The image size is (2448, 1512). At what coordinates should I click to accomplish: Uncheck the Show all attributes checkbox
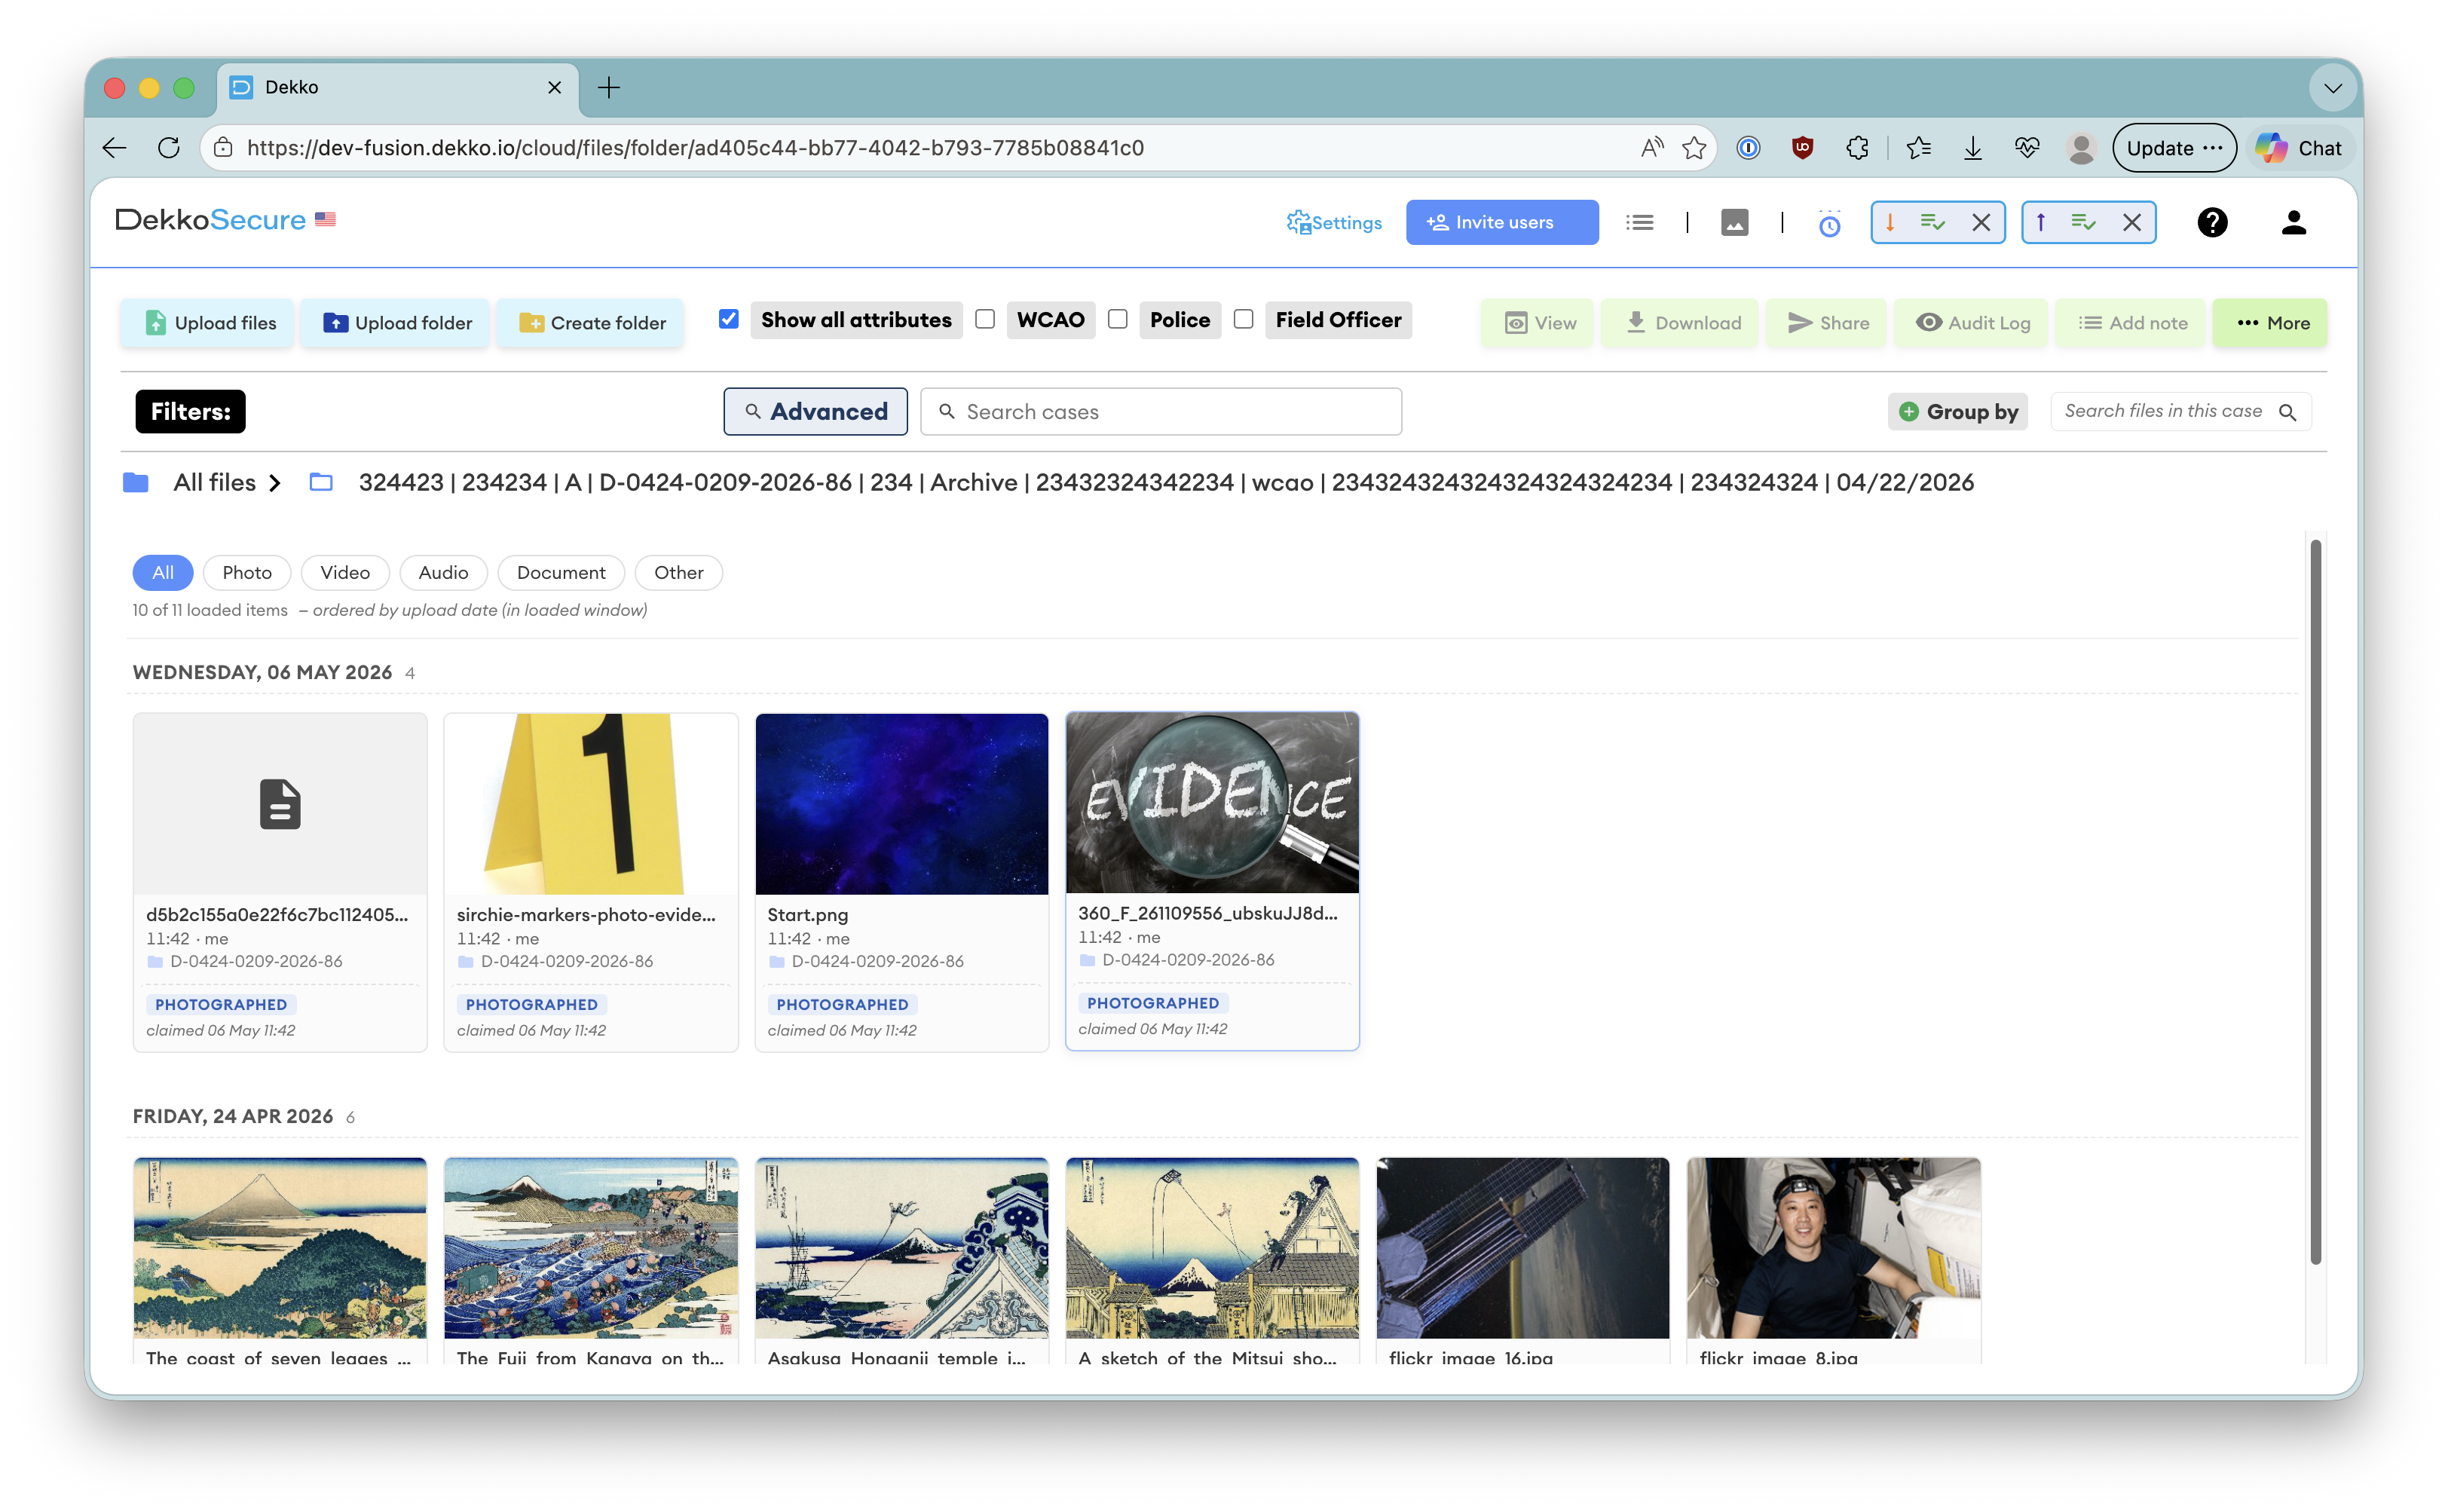(729, 320)
